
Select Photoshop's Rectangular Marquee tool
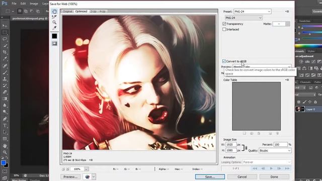coord(5,32)
